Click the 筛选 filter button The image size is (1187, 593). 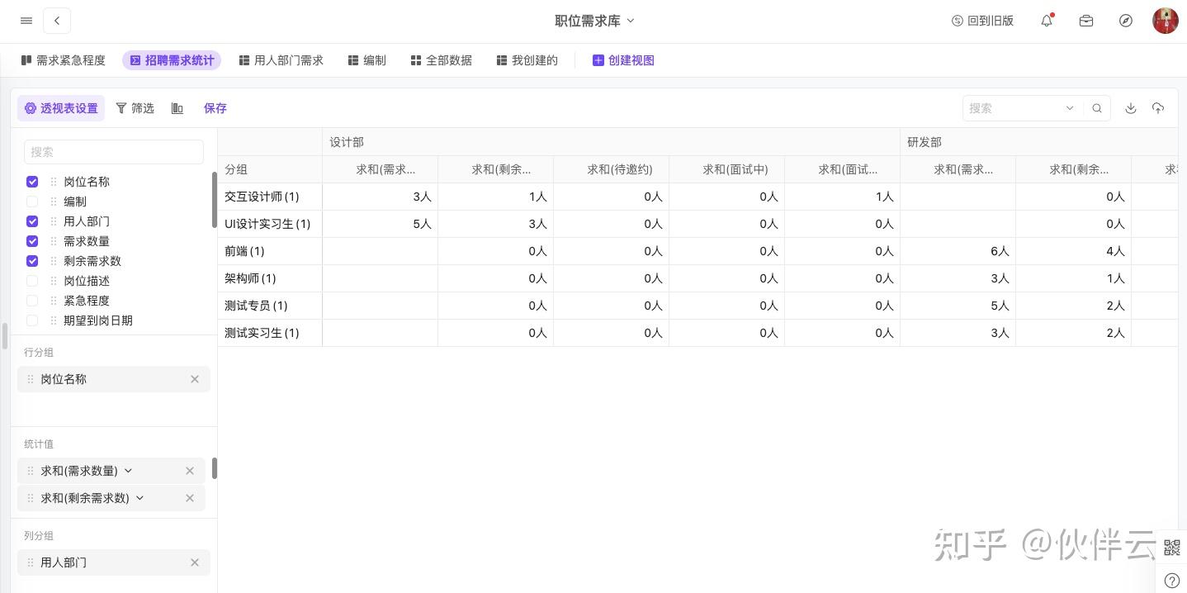tap(135, 108)
